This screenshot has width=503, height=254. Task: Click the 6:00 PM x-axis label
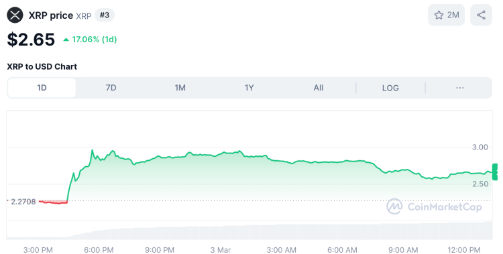click(x=99, y=250)
